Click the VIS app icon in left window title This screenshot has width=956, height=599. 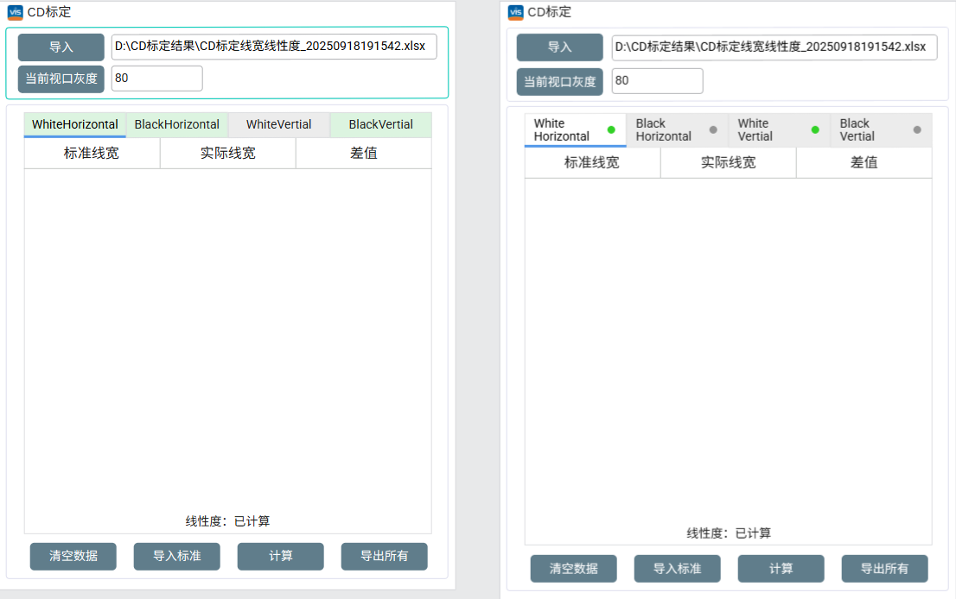(x=15, y=12)
